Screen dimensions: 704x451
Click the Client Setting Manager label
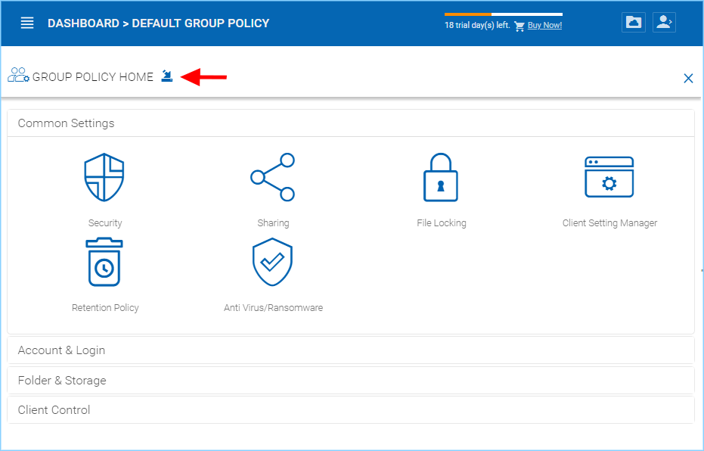click(609, 222)
